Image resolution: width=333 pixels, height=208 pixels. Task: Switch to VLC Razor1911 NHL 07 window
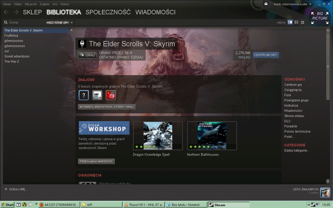[144, 205]
